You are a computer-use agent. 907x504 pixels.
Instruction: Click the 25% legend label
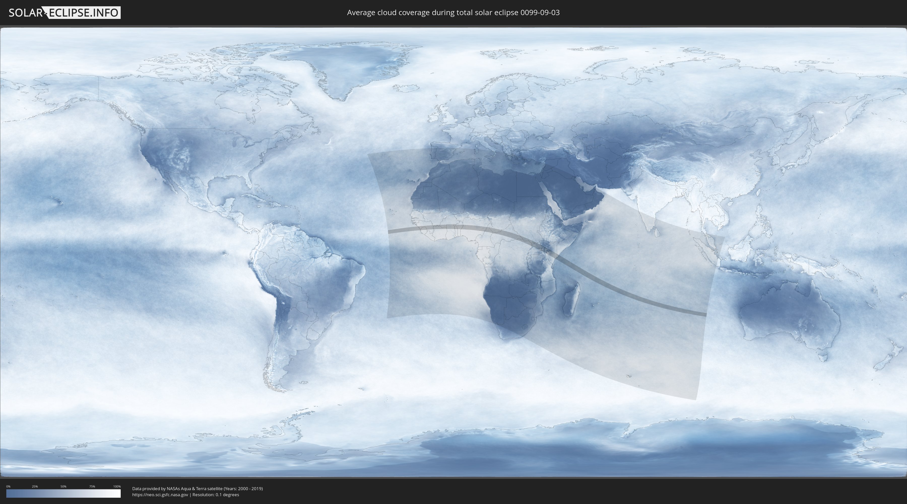[35, 486]
